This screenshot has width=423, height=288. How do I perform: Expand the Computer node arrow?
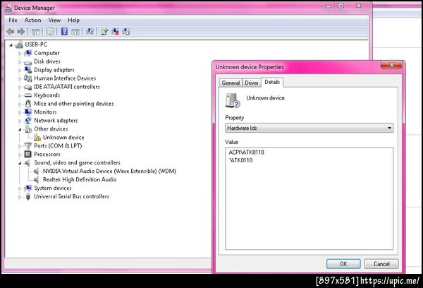(20, 54)
